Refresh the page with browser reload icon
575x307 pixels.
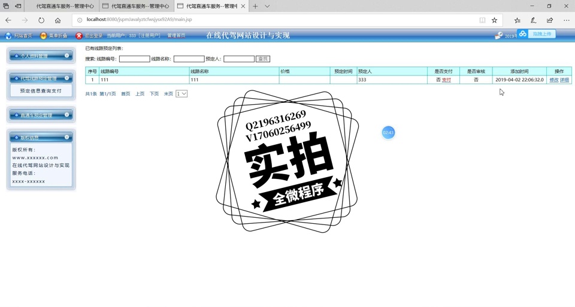[41, 20]
